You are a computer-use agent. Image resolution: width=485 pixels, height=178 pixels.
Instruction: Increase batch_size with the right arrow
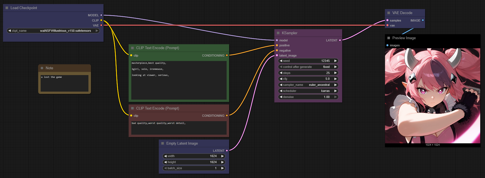[x=222, y=168]
